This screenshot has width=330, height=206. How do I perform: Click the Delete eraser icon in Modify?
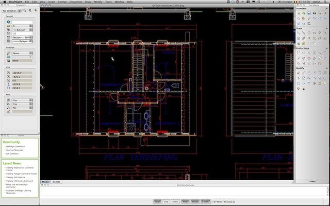pyautogui.click(x=299, y=73)
